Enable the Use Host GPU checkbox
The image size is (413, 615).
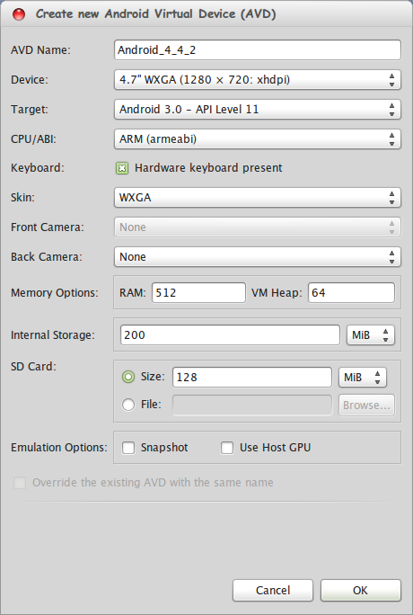(x=227, y=448)
